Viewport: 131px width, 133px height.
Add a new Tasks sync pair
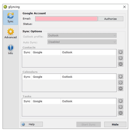[121, 101]
